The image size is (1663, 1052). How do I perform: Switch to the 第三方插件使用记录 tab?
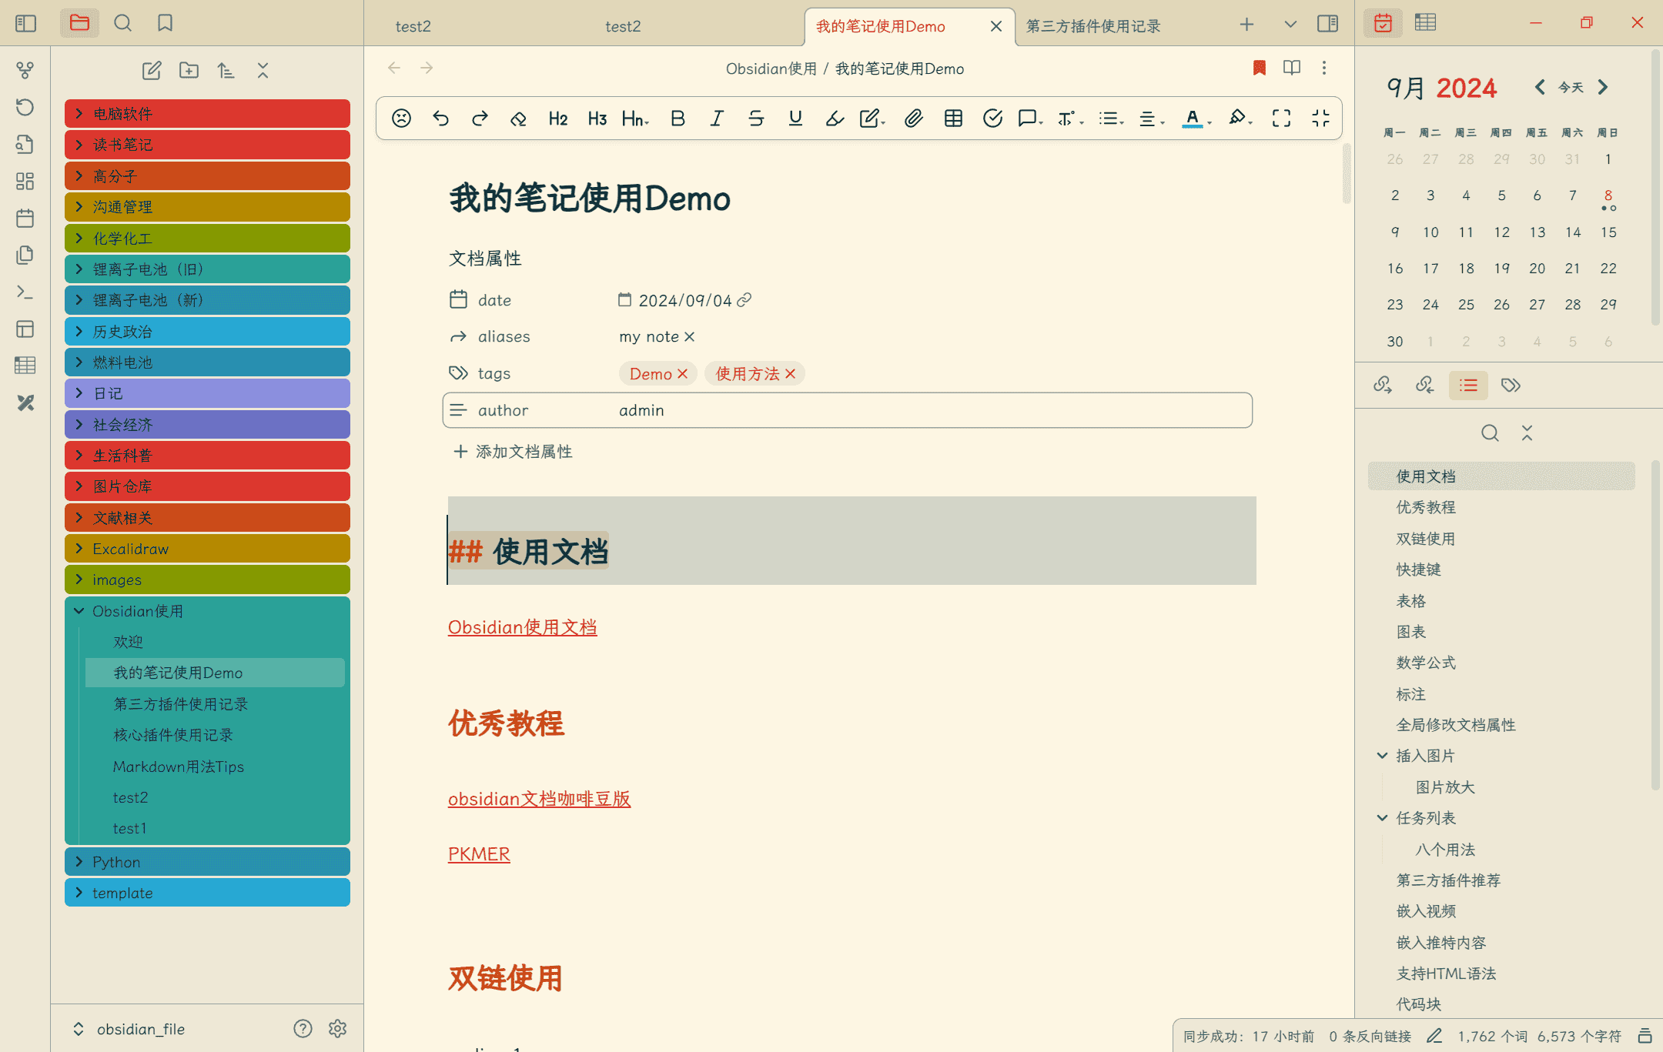point(1093,26)
